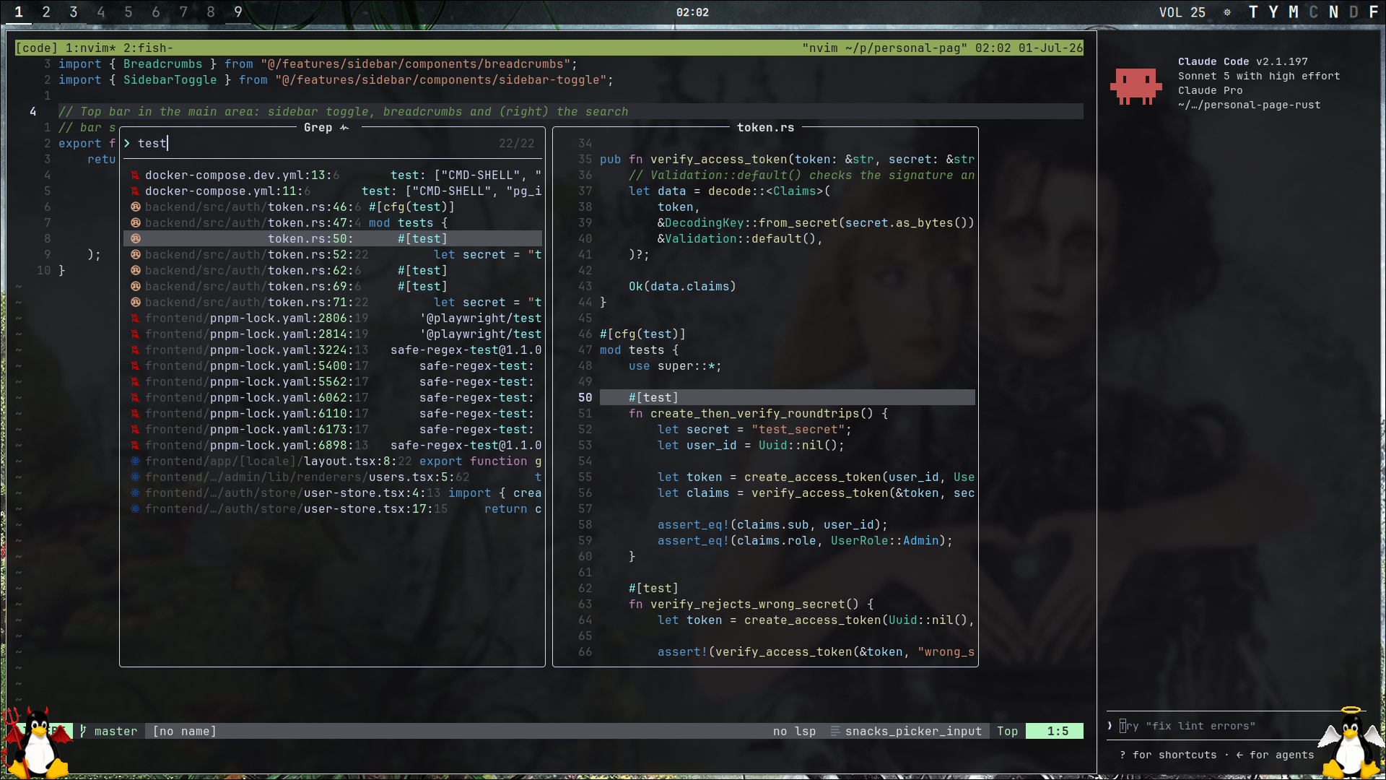
Task: Click the Claude Code mascot logo
Action: point(1136,87)
